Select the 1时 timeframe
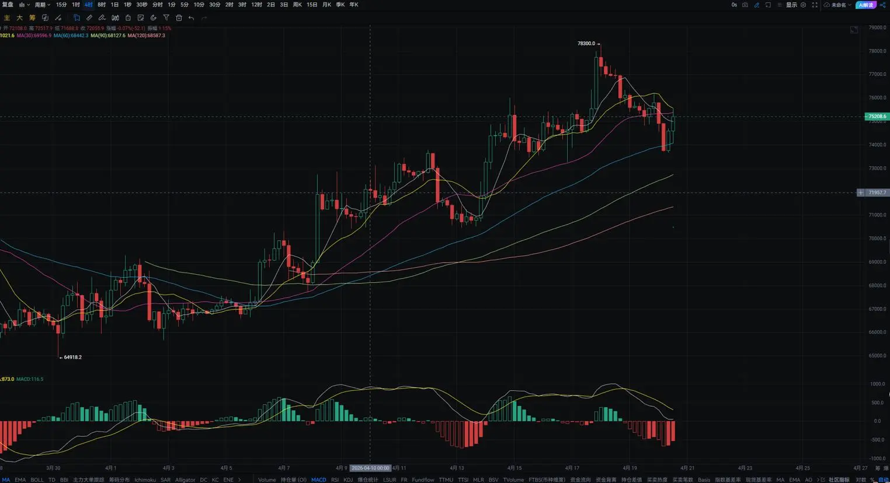Screen dimensions: 890x483 pyautogui.click(x=76, y=5)
